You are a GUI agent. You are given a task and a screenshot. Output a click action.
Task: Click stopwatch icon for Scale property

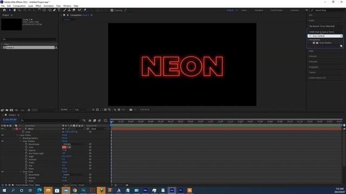tap(23, 132)
